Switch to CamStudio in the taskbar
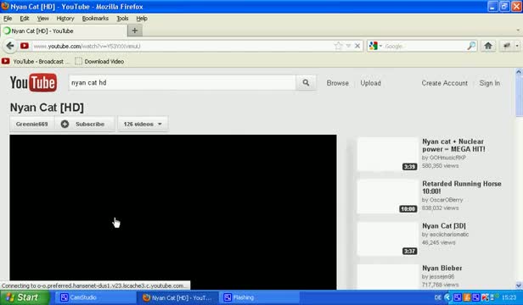The height and width of the screenshot is (305, 523). coord(95,297)
